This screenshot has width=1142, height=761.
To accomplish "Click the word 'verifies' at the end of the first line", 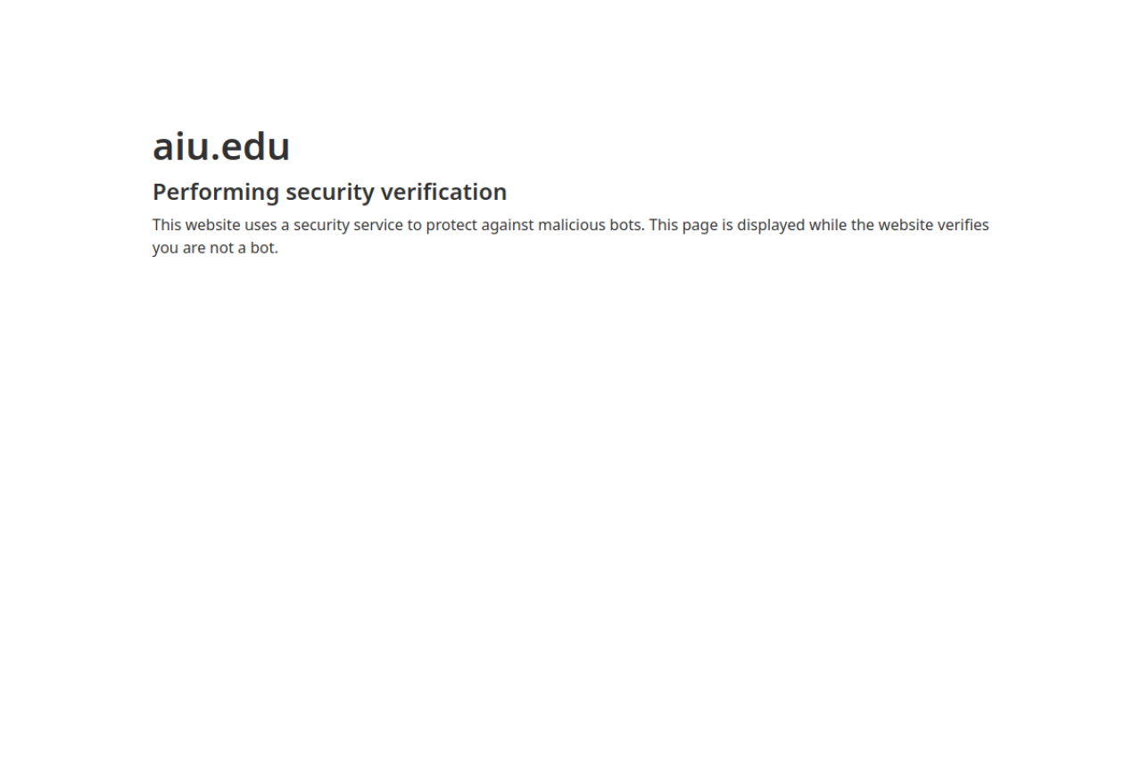I will point(963,225).
